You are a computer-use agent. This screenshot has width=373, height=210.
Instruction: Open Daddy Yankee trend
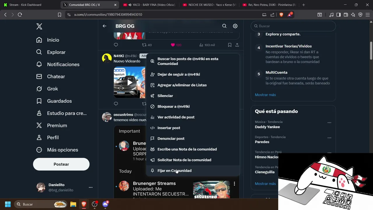pyautogui.click(x=267, y=127)
